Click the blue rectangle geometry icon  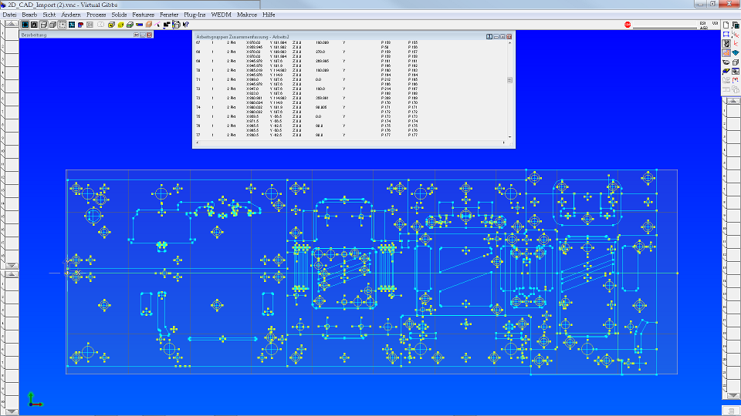[726, 35]
